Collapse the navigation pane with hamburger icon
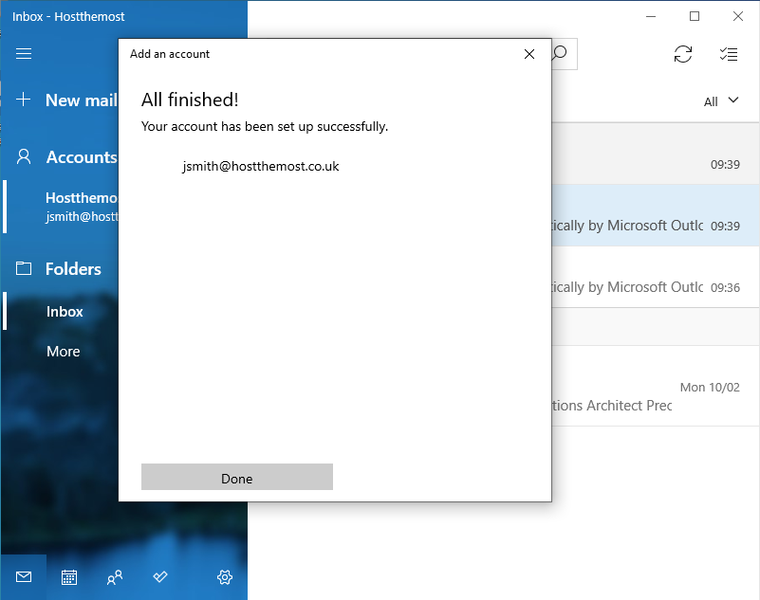This screenshot has width=760, height=600. click(24, 54)
